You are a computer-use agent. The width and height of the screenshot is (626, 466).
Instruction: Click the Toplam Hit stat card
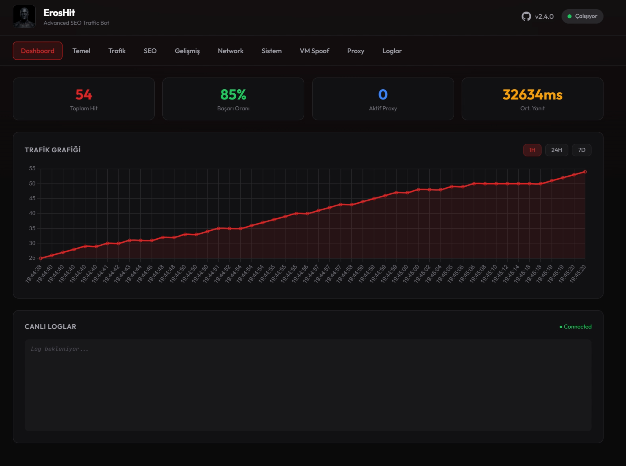click(84, 99)
